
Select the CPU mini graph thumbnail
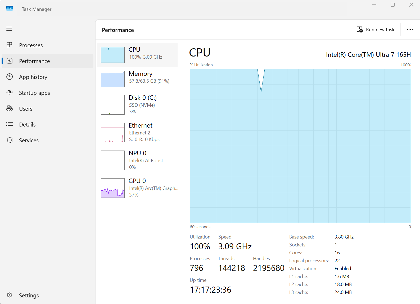(x=113, y=55)
